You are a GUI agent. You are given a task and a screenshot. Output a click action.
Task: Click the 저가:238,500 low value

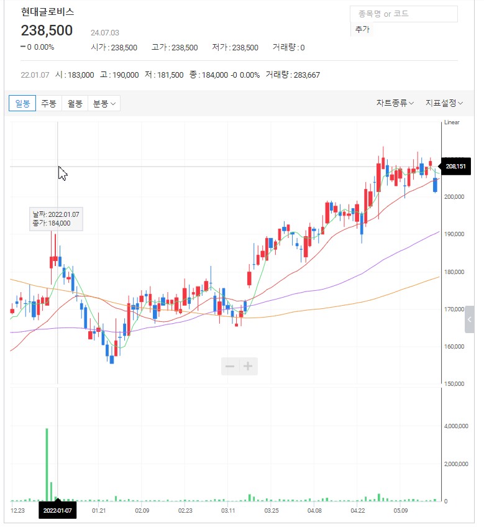(x=235, y=47)
